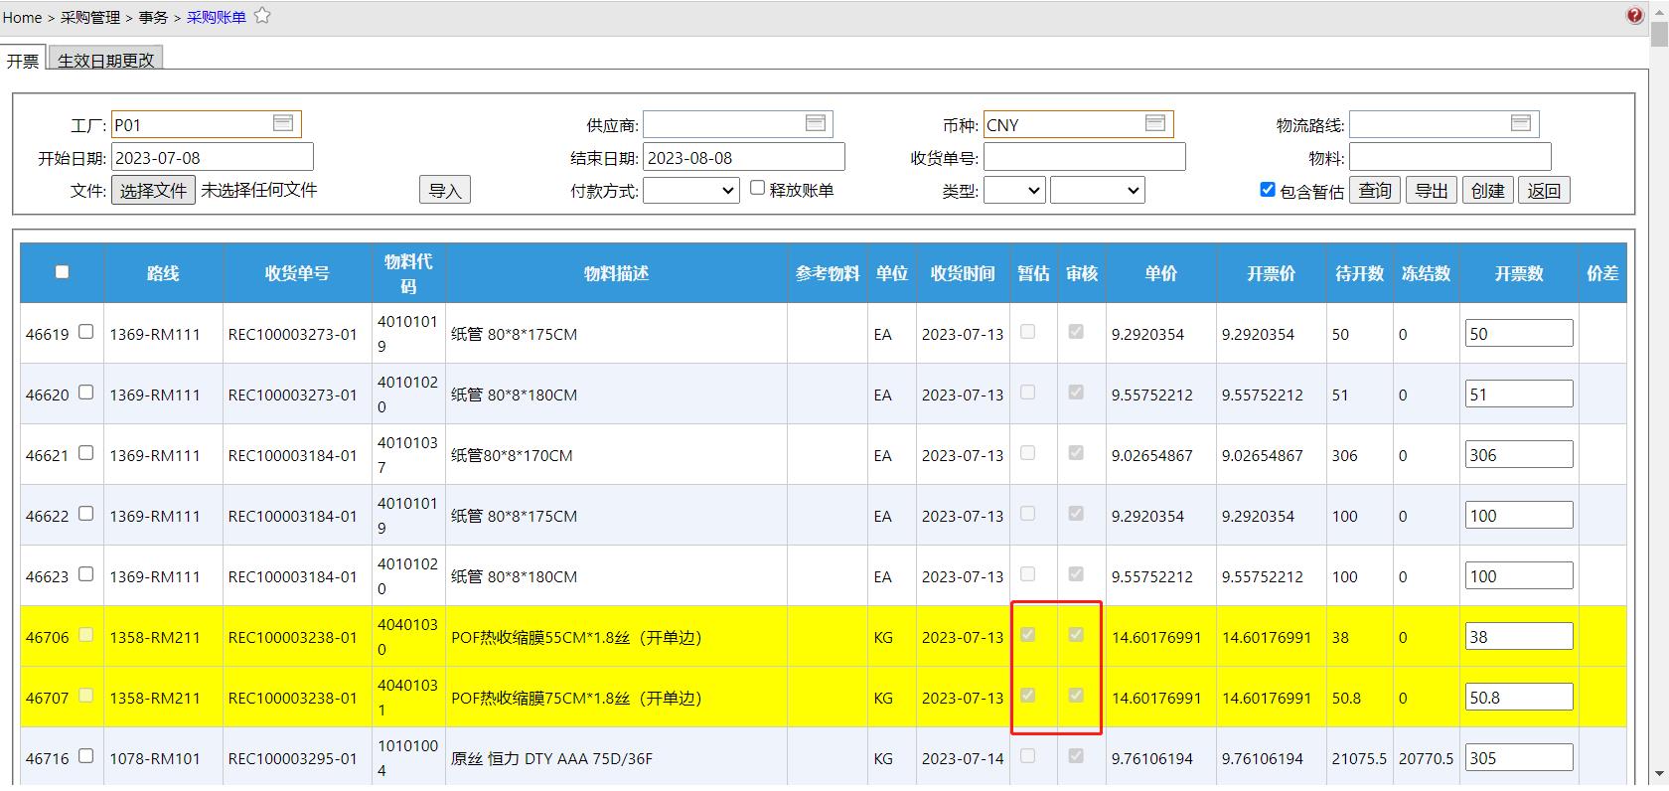The width and height of the screenshot is (1669, 791).
Task: Select row 46623 checkbox
Action: click(x=85, y=574)
